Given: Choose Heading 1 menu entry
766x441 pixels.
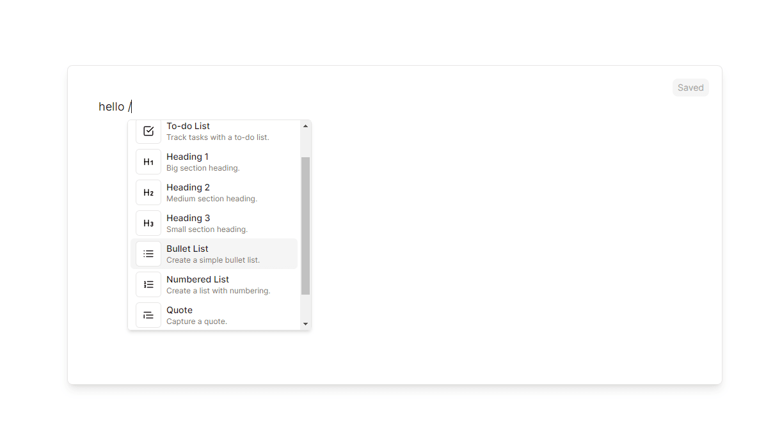Looking at the screenshot, I should (214, 162).
